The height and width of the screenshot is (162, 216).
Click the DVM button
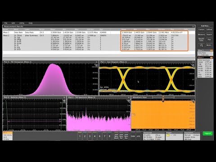click(133, 136)
